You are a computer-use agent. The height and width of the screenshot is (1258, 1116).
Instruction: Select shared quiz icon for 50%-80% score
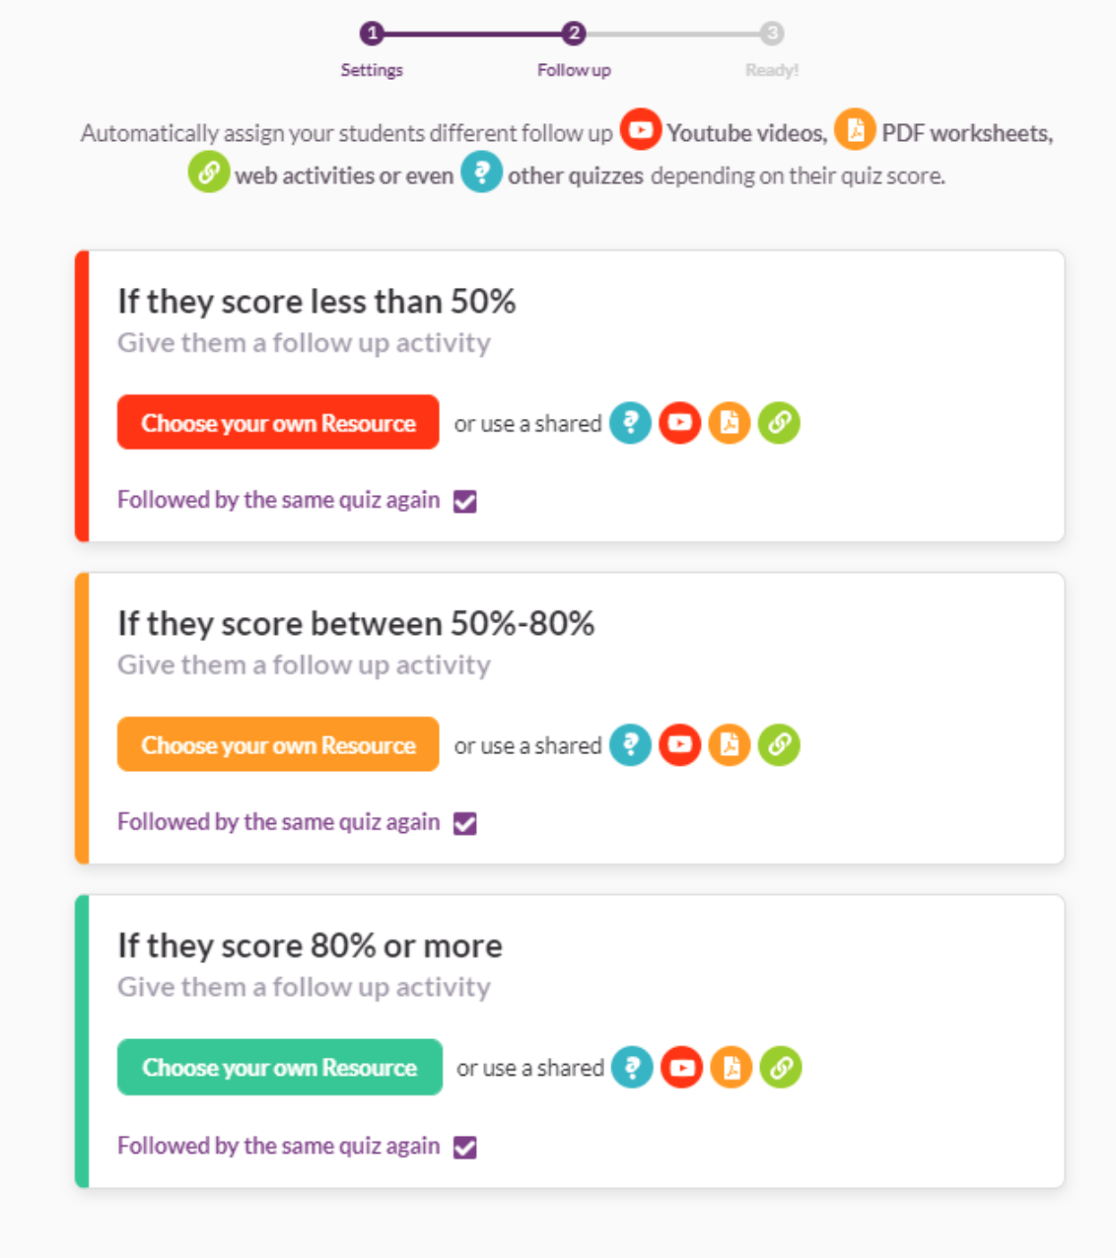coord(630,745)
